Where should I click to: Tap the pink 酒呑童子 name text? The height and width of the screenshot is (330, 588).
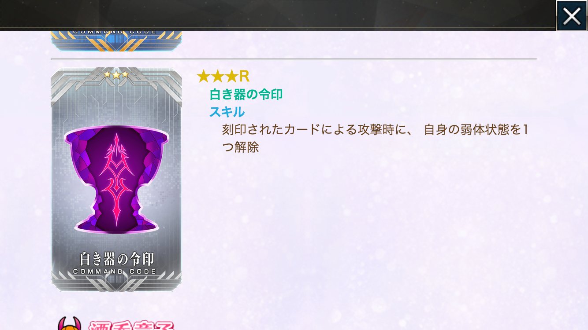point(131,326)
